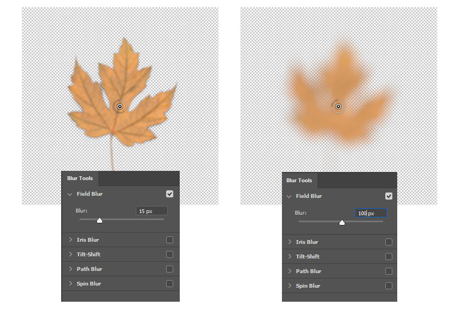
Task: Expand Iris Blur section in right panel
Action: (290, 242)
